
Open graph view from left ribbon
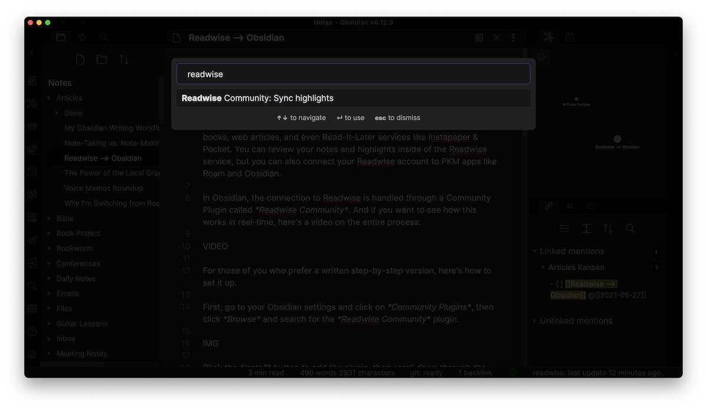[x=32, y=104]
